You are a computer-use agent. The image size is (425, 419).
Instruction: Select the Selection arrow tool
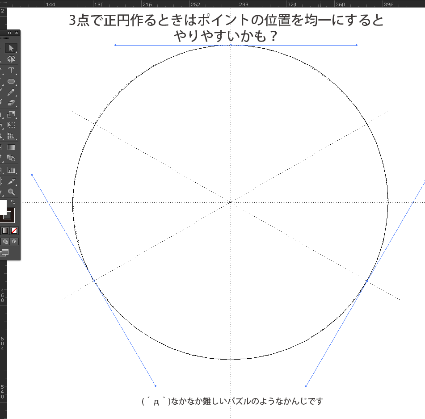(11, 48)
